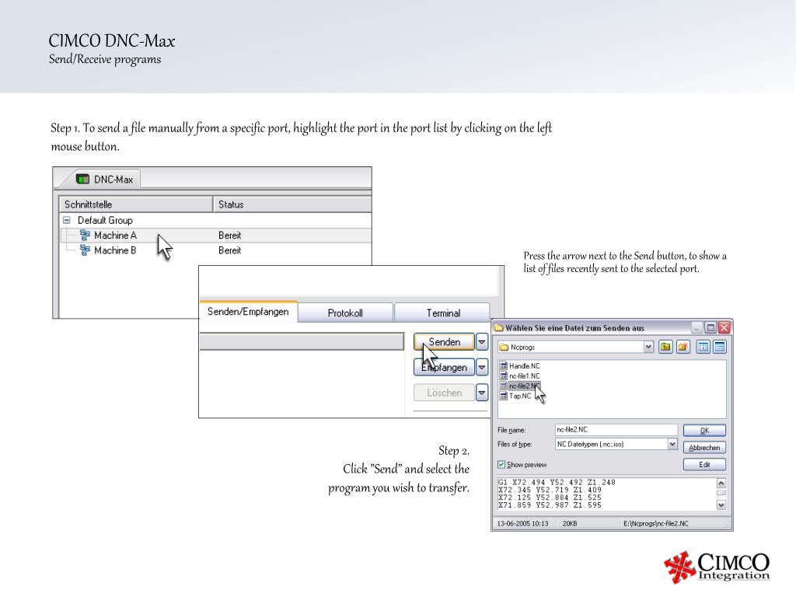
Task: Select Machine A in the port list
Action: click(115, 235)
